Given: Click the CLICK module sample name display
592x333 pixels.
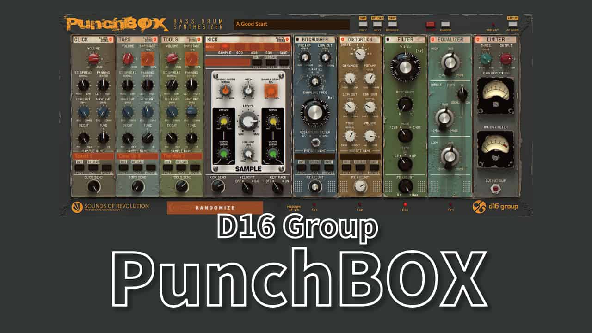Looking at the screenshot, I should tap(93, 156).
